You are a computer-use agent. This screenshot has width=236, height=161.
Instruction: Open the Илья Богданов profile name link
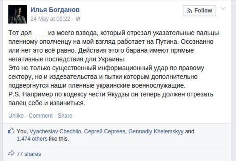point(55,10)
